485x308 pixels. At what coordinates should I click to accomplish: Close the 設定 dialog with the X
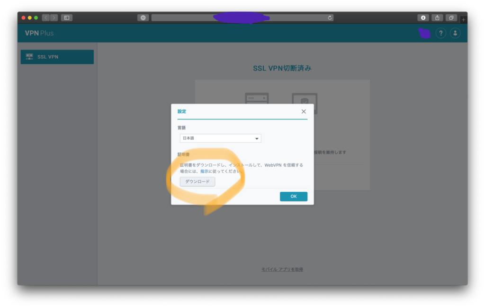click(x=304, y=111)
